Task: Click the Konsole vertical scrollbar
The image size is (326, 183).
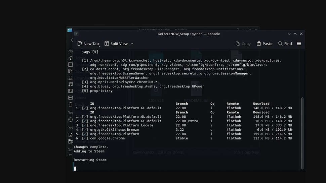Action: pyautogui.click(x=302, y=133)
